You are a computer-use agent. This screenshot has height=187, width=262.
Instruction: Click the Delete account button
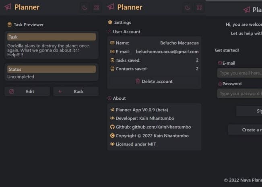(154, 82)
